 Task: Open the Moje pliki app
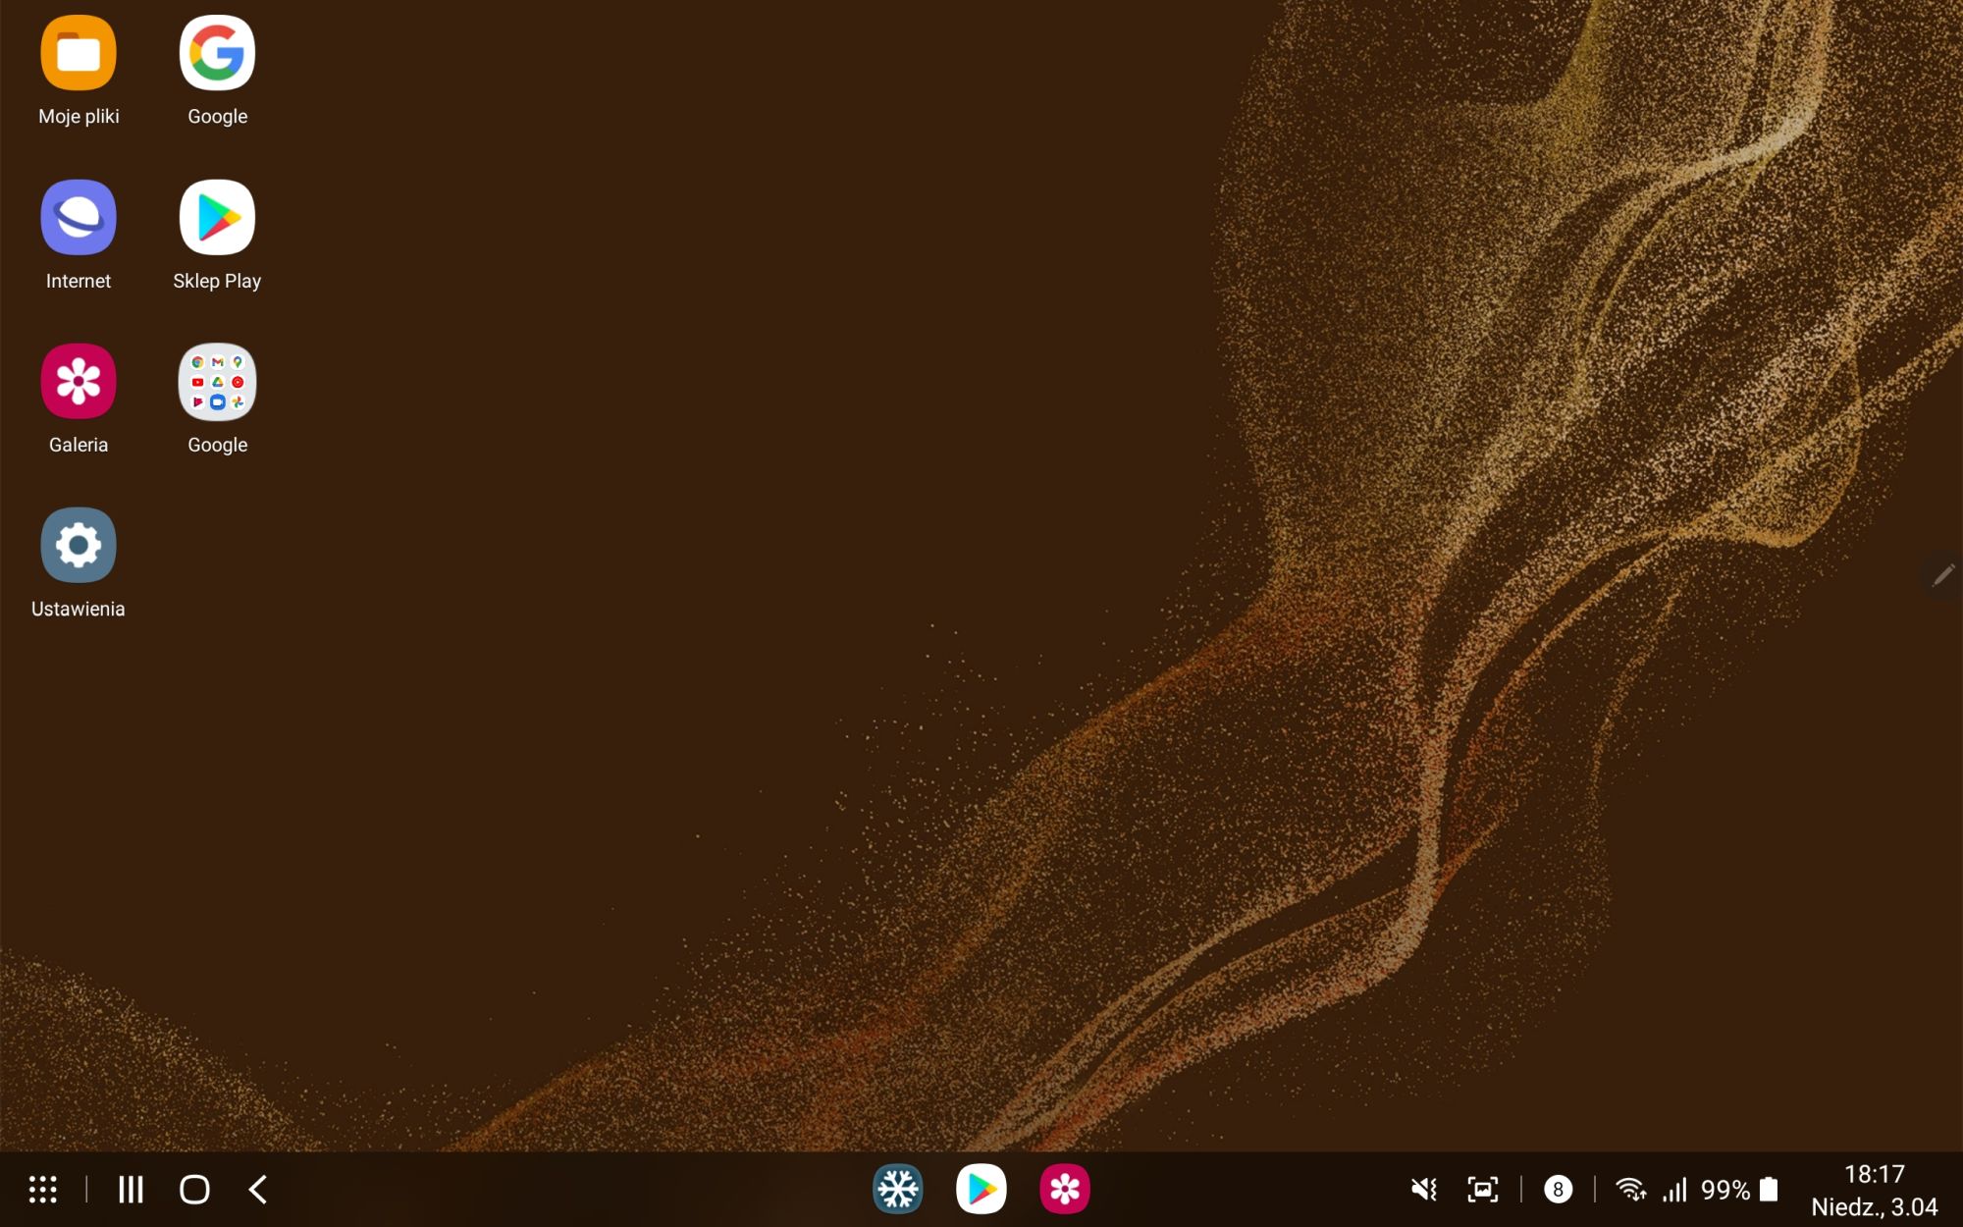79,53
